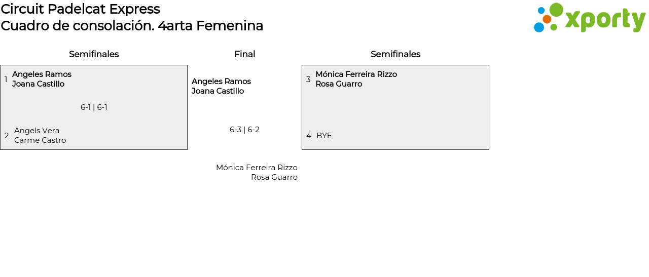Click seed number 3 in second semifinal

[x=308, y=80]
